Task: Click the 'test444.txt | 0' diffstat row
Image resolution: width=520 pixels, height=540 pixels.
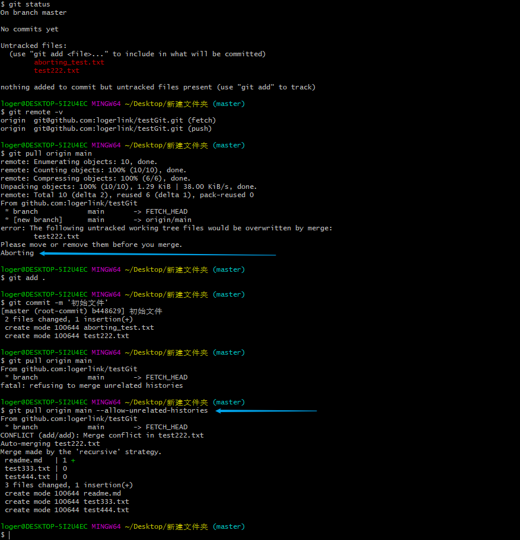Action: coord(36,477)
